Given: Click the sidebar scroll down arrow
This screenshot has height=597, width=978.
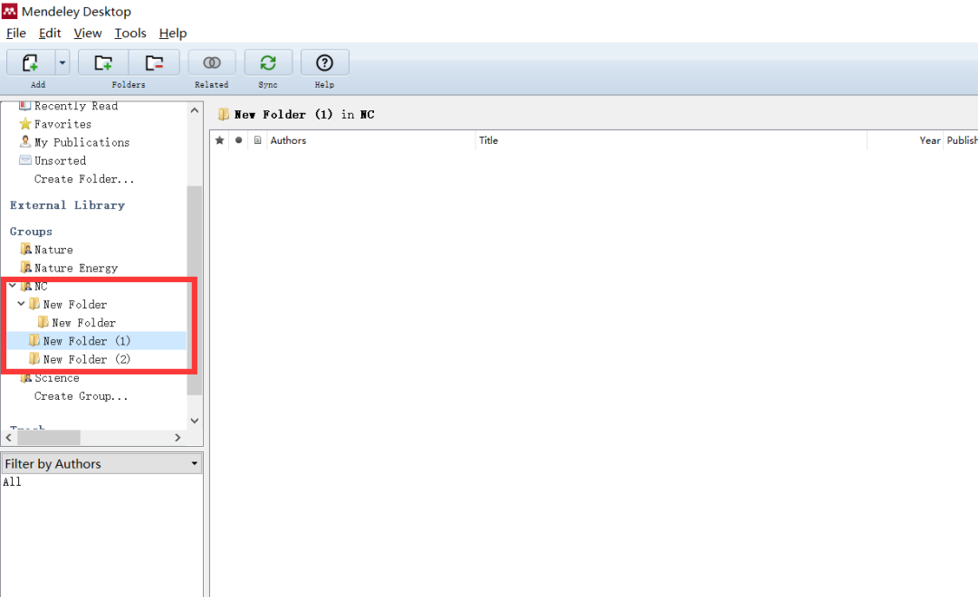Looking at the screenshot, I should coord(195,421).
